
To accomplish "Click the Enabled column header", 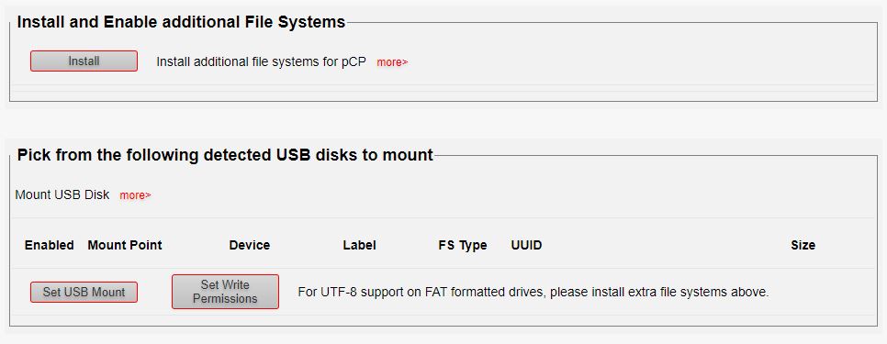I will [50, 245].
